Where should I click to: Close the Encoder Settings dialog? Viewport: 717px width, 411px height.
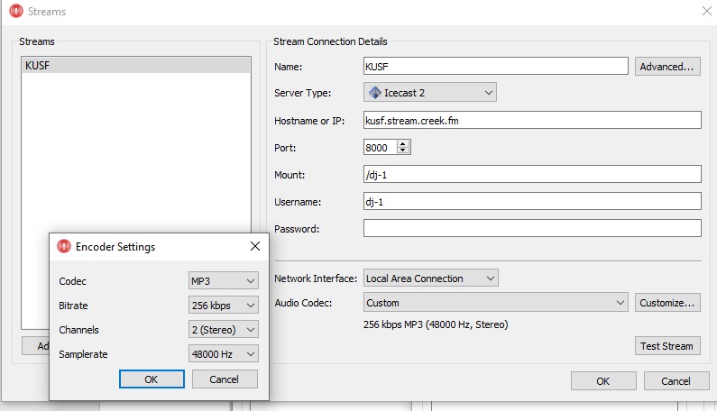click(255, 246)
